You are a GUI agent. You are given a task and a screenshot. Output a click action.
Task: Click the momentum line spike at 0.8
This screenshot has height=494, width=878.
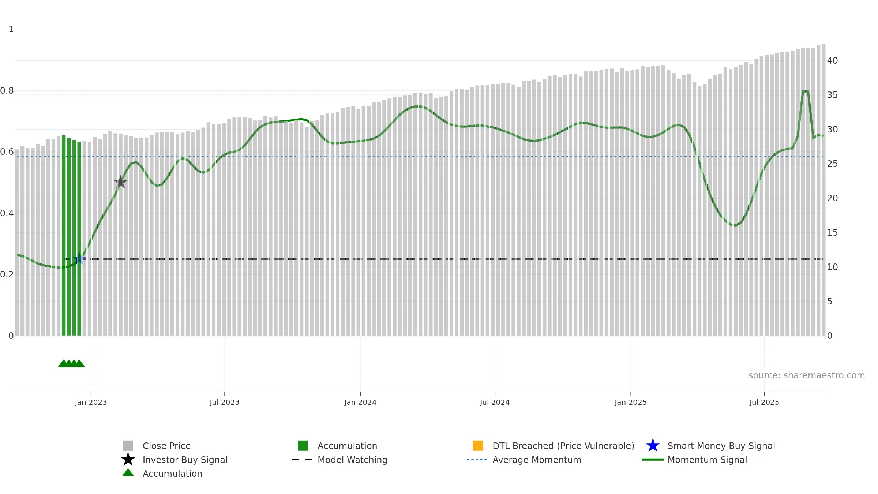click(805, 91)
